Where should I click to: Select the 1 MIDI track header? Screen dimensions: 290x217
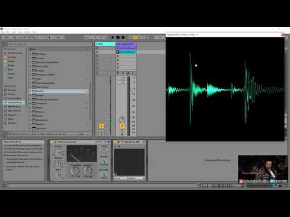pos(105,44)
